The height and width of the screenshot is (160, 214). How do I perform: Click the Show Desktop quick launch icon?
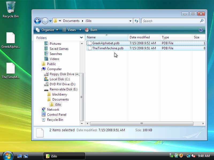(x=20, y=156)
